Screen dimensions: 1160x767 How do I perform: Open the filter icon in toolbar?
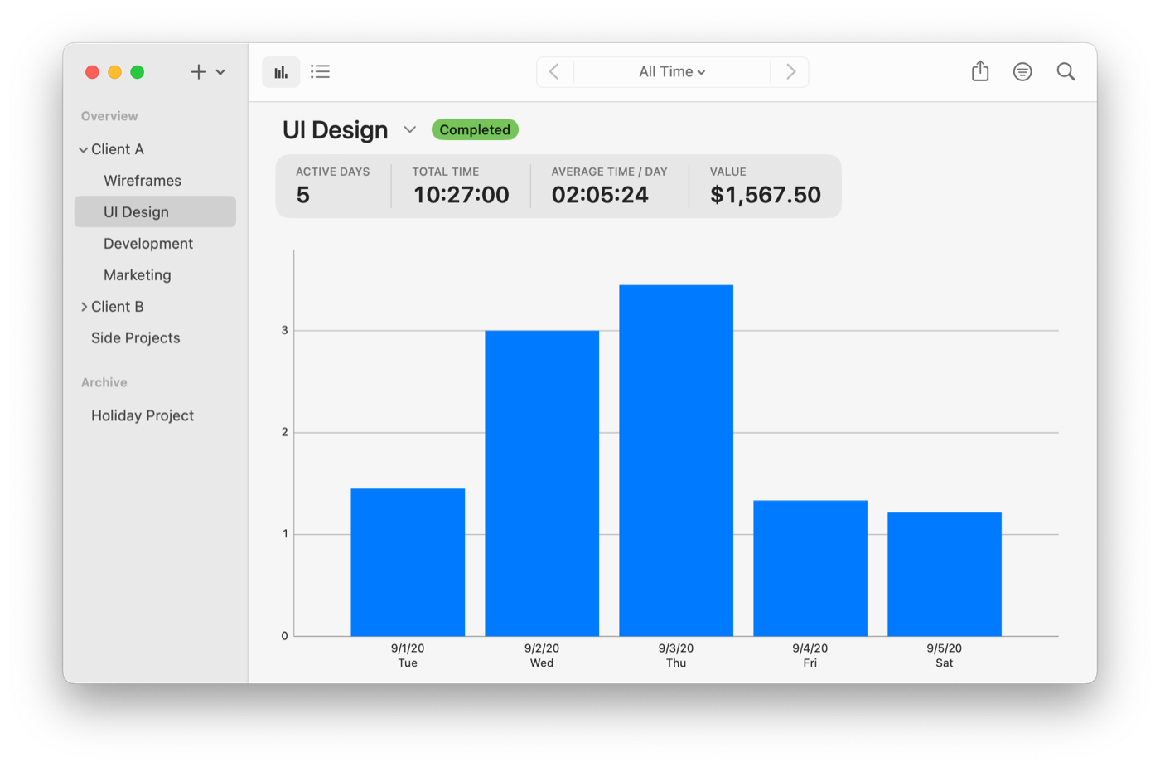(x=1022, y=72)
